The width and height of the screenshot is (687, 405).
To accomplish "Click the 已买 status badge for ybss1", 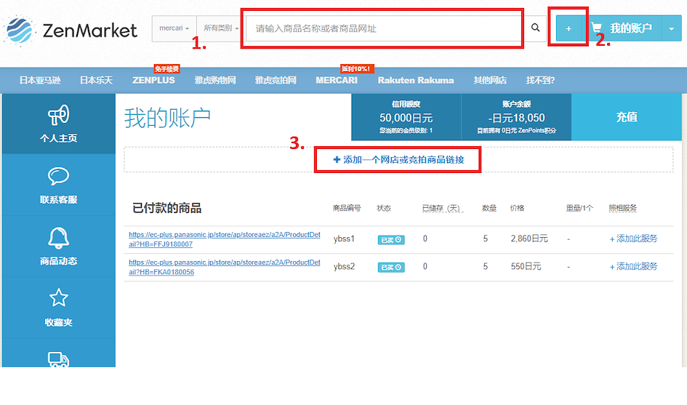I will [x=391, y=240].
